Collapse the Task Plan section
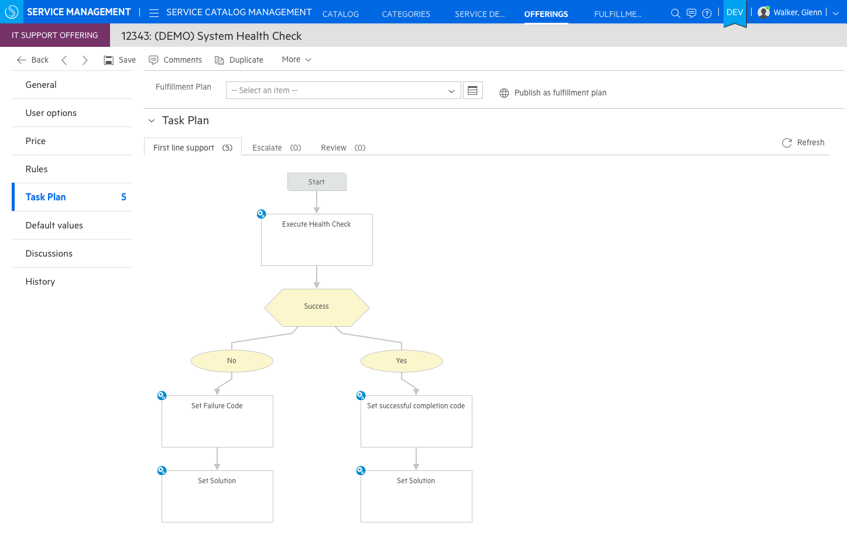The height and width of the screenshot is (533, 847). pyautogui.click(x=152, y=120)
